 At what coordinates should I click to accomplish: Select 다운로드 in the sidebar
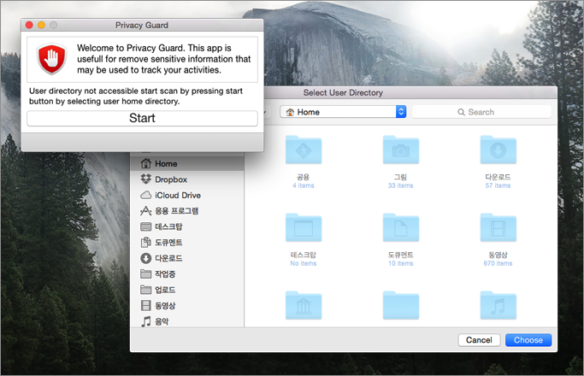tap(187, 258)
